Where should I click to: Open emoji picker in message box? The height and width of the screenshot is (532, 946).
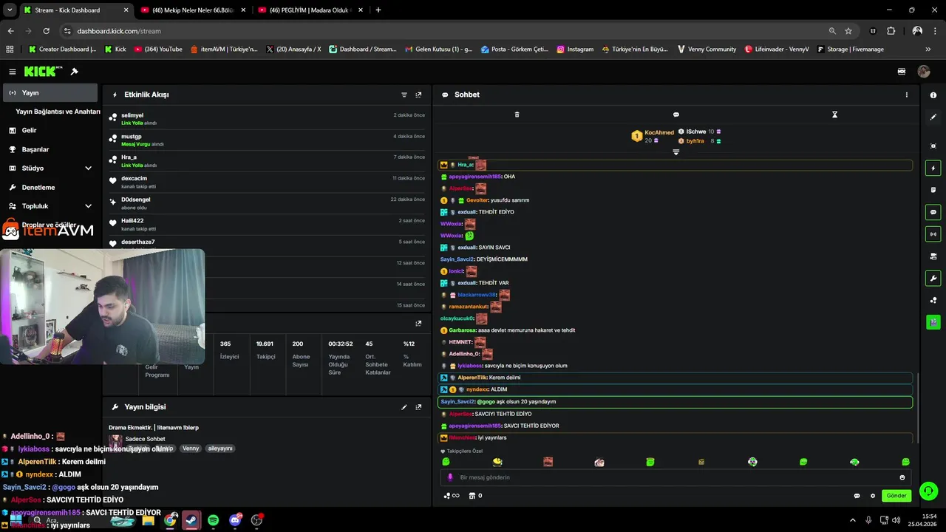[902, 477]
